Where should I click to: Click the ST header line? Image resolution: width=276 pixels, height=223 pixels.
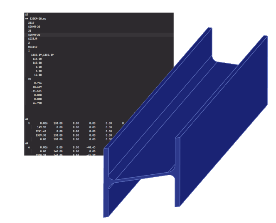tap(27, 15)
